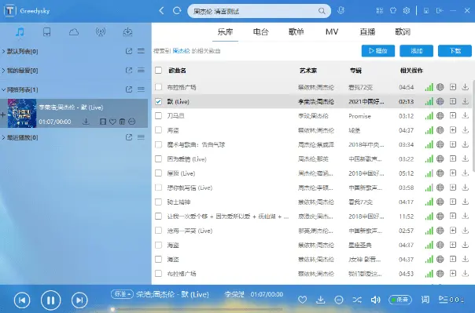Check the 骑士精神 checkbox

click(x=158, y=202)
